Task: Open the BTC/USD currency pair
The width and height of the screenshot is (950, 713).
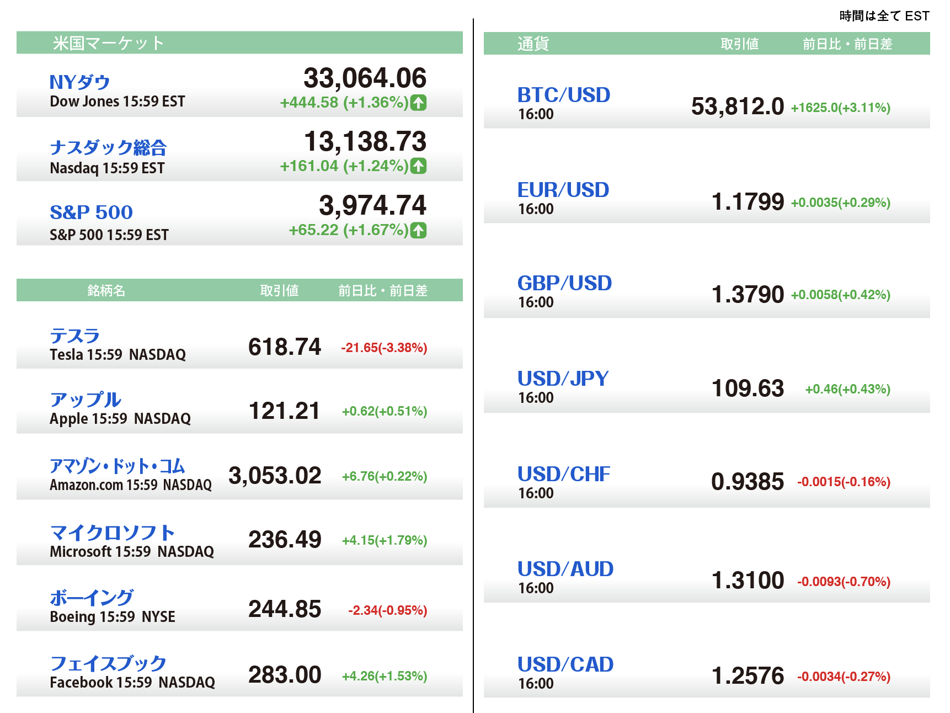Action: point(563,95)
